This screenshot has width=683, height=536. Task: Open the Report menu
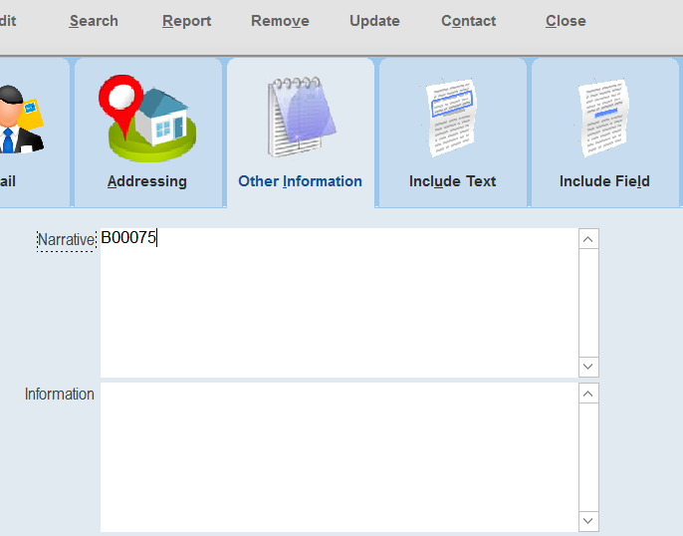[x=186, y=21]
